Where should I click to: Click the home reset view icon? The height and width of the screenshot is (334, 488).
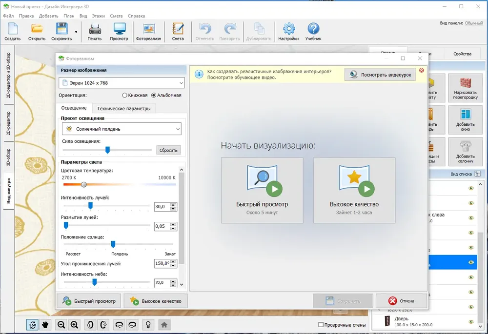pos(164,325)
